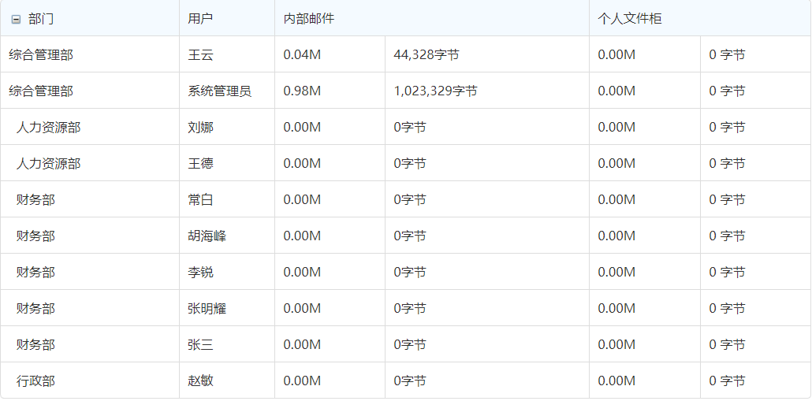
Task: Select user 张三
Action: point(201,345)
